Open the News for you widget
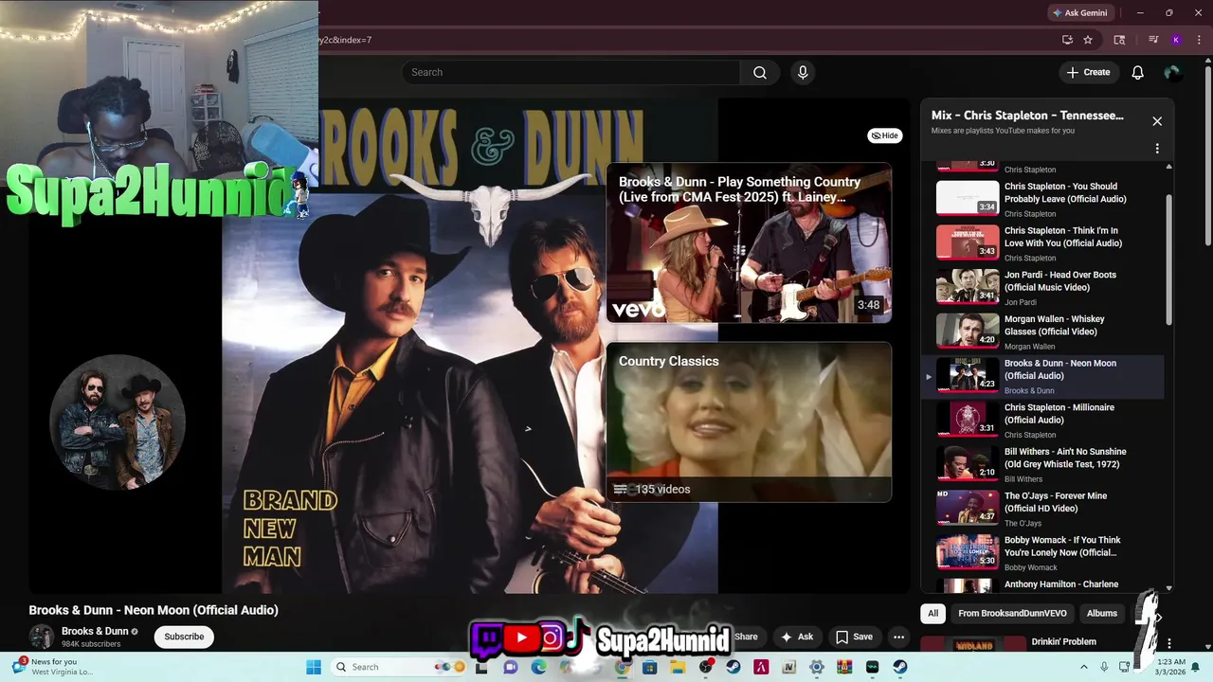This screenshot has width=1213, height=682. (x=52, y=667)
